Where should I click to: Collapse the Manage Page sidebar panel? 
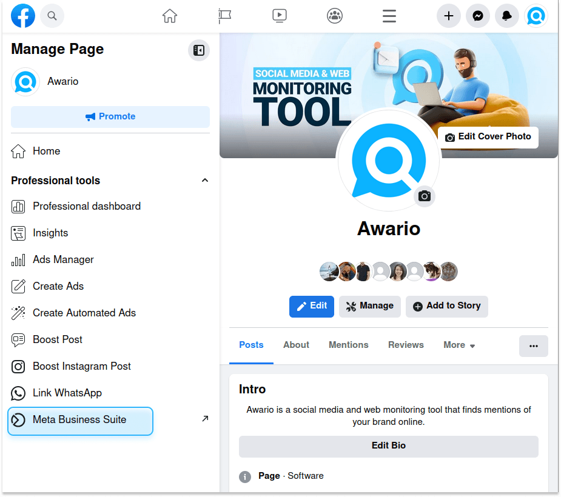pos(199,50)
